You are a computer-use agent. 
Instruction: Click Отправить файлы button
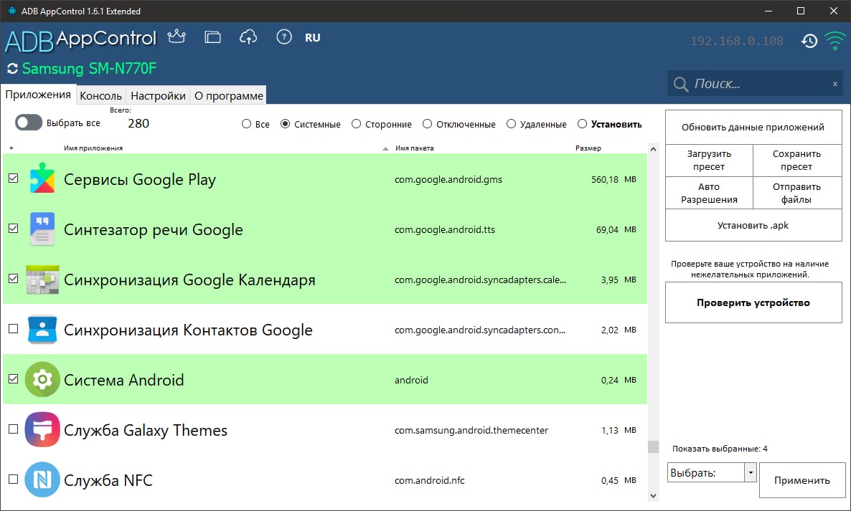coord(797,193)
